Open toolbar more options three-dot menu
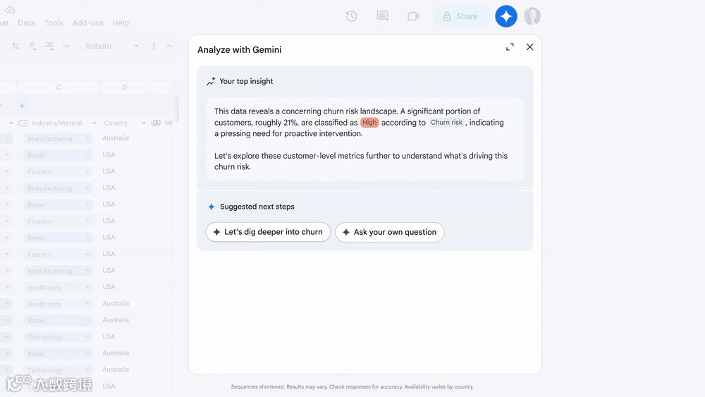705x397 pixels. pyautogui.click(x=154, y=46)
